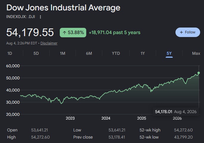The height and width of the screenshot is (143, 204).
Task: Click the 52-wk high label
Action: click(150, 130)
